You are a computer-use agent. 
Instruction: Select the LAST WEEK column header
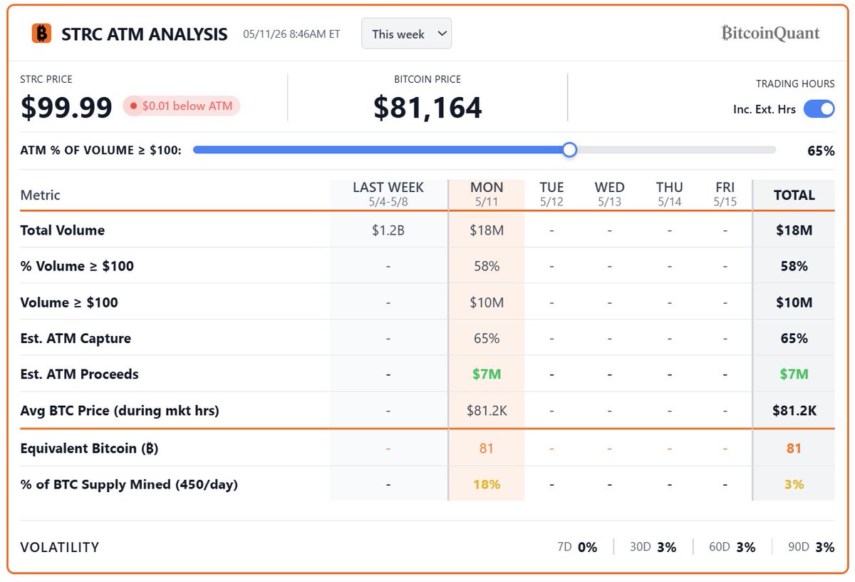click(388, 194)
